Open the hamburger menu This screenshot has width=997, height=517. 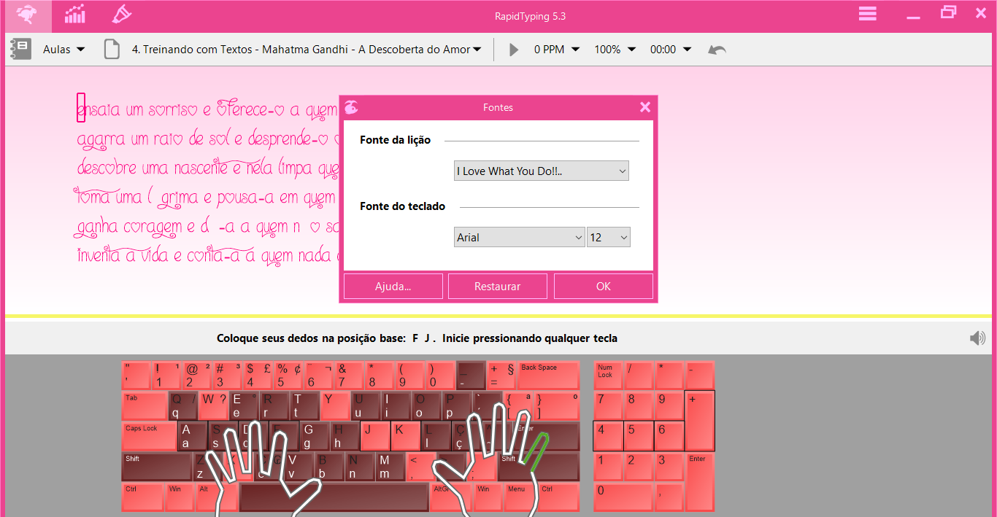point(867,13)
